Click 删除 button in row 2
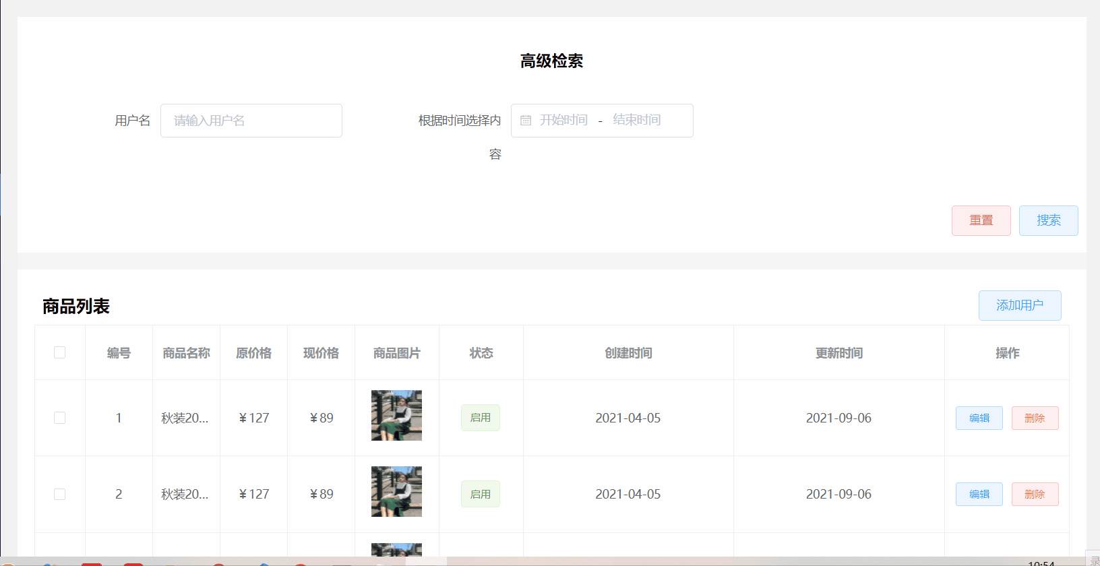The width and height of the screenshot is (1100, 566). [1035, 494]
